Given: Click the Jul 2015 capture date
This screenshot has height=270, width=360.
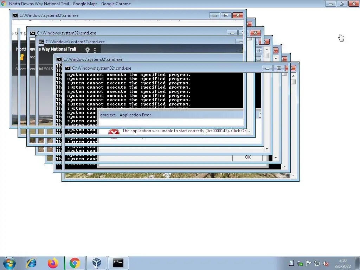Looking at the screenshot, I should pos(45,69).
